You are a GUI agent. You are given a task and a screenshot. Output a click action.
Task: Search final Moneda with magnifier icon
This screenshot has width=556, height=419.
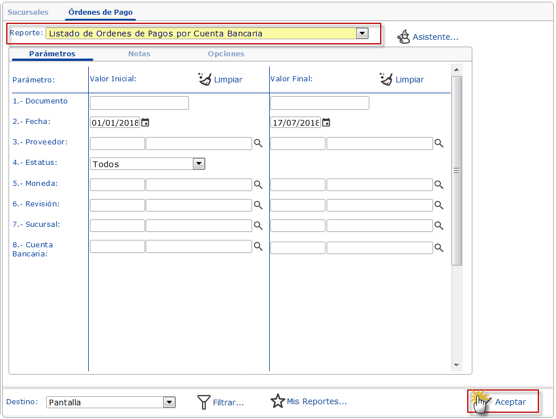coord(439,185)
